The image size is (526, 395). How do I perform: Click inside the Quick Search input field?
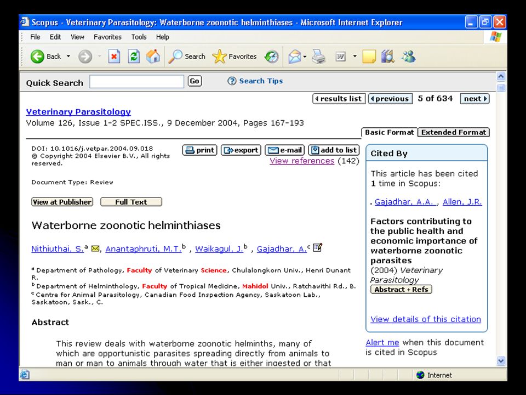click(136, 82)
